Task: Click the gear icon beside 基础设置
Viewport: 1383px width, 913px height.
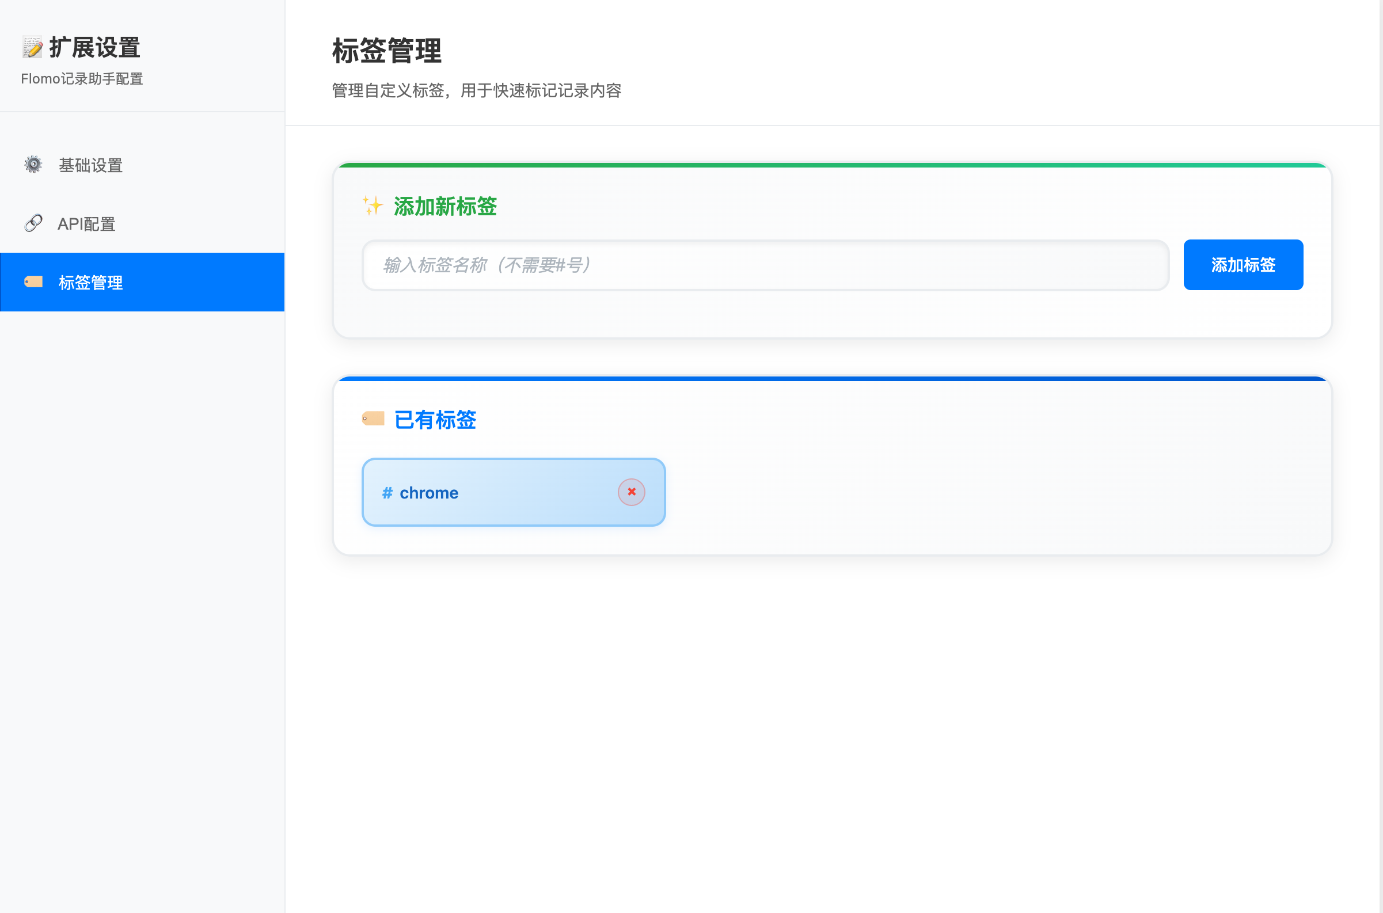Action: 33,165
